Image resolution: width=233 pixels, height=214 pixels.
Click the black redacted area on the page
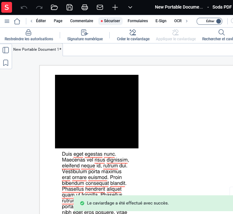pos(97,112)
